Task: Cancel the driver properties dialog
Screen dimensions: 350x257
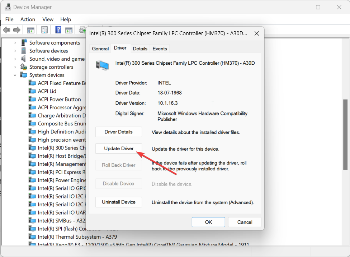Action: [x=245, y=222]
